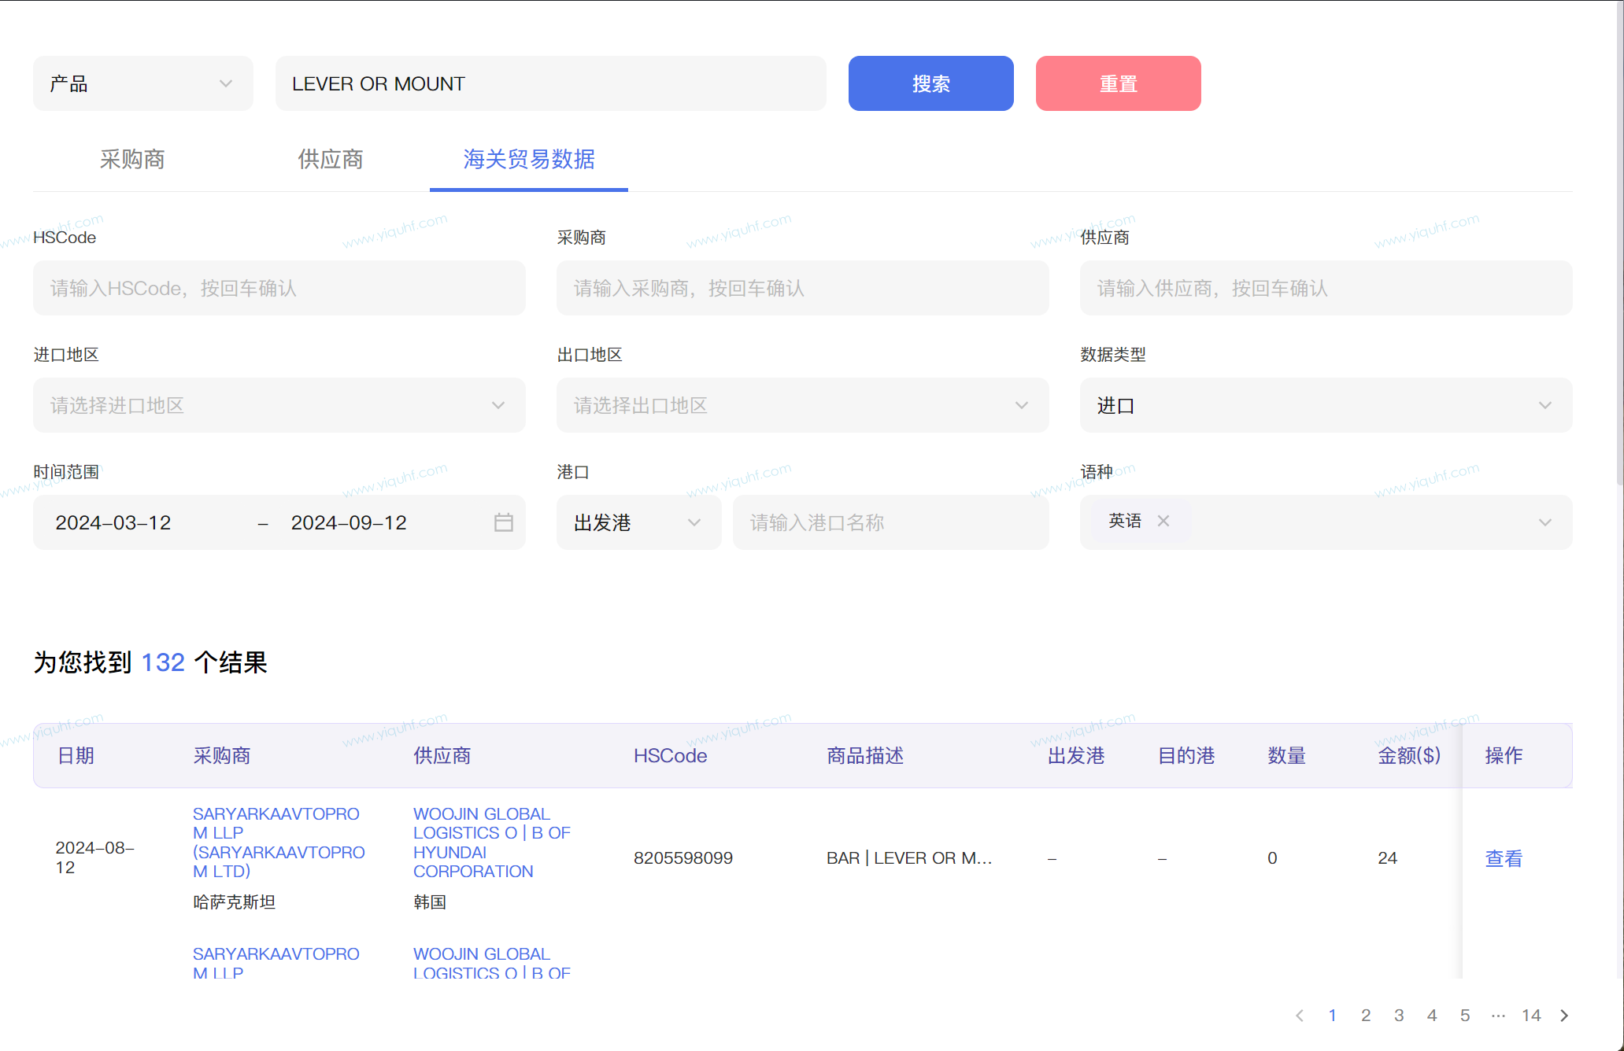Viewport: 1624px width, 1051px height.
Task: Click the 韩国 country text
Action: coord(430,902)
